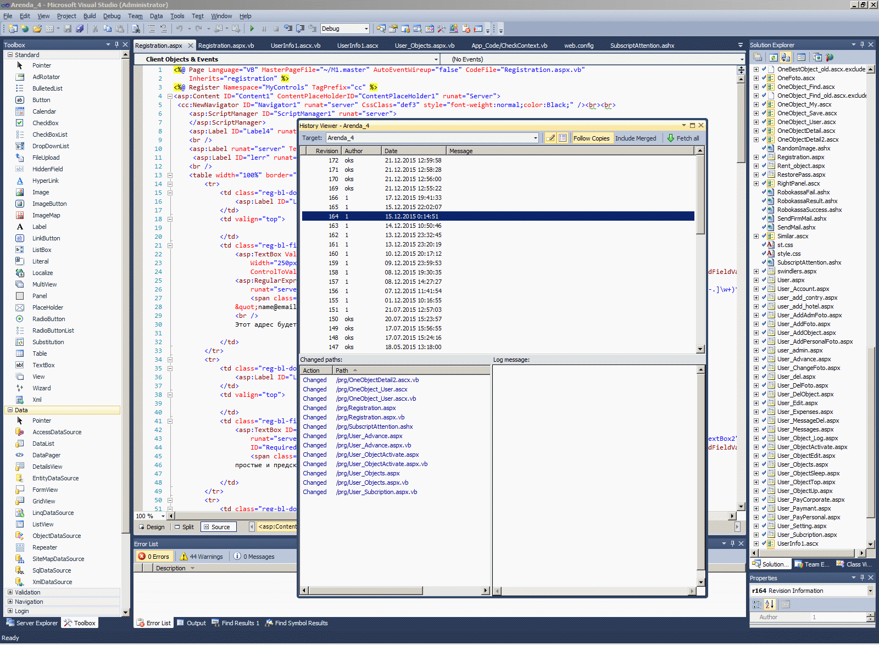Toggle the 0 Errors filter
Viewport: 879px width, 645px height.
coord(154,557)
